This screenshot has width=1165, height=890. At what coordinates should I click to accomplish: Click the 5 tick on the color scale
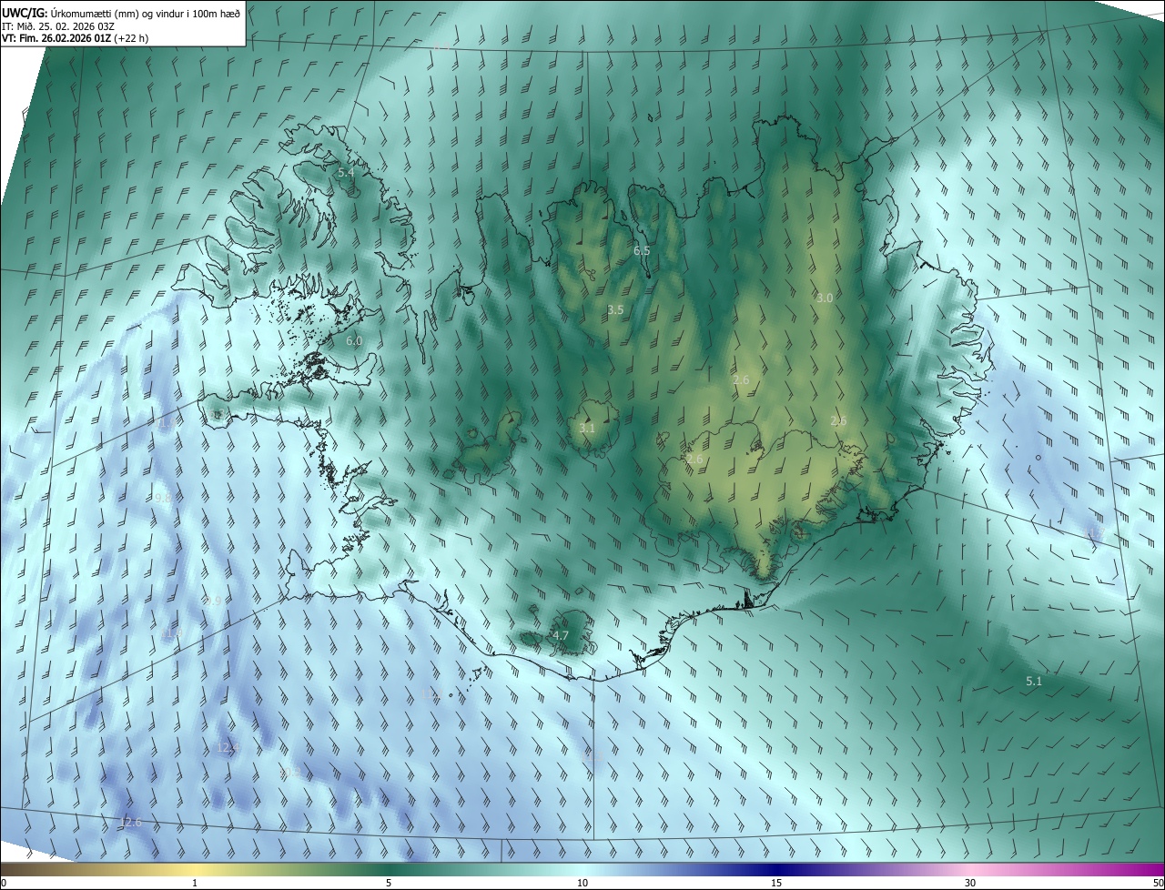click(x=389, y=883)
